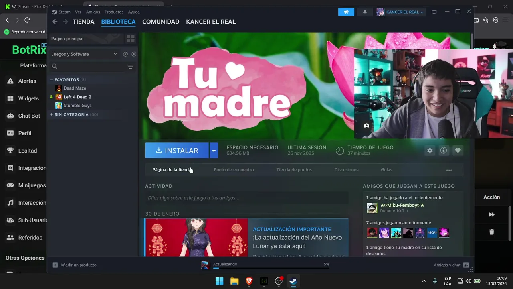Image resolution: width=513 pixels, height=289 pixels.
Task: Click the INSTALAR button
Action: (x=177, y=151)
